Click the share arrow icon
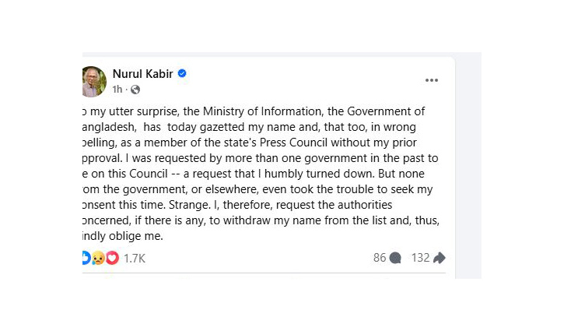 pos(440,258)
